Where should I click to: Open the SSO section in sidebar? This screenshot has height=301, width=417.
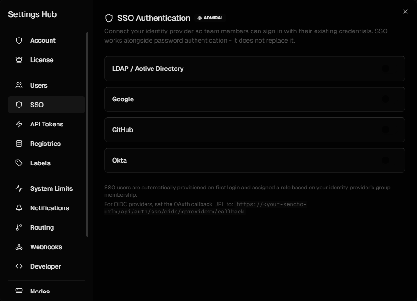click(x=46, y=105)
